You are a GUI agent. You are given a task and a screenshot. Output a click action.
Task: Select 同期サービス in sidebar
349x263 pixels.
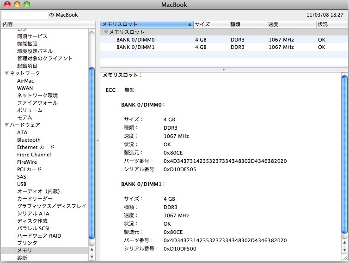[x=32, y=36]
